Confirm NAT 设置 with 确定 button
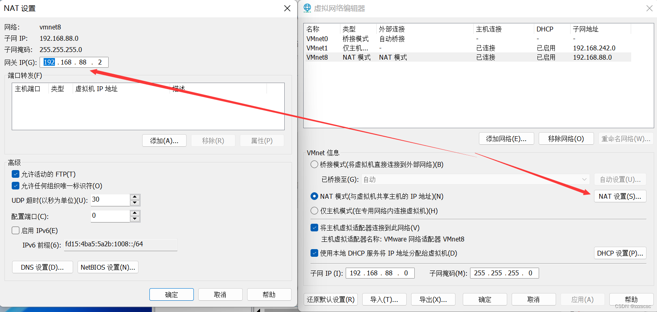Image resolution: width=657 pixels, height=312 pixels. 171,295
